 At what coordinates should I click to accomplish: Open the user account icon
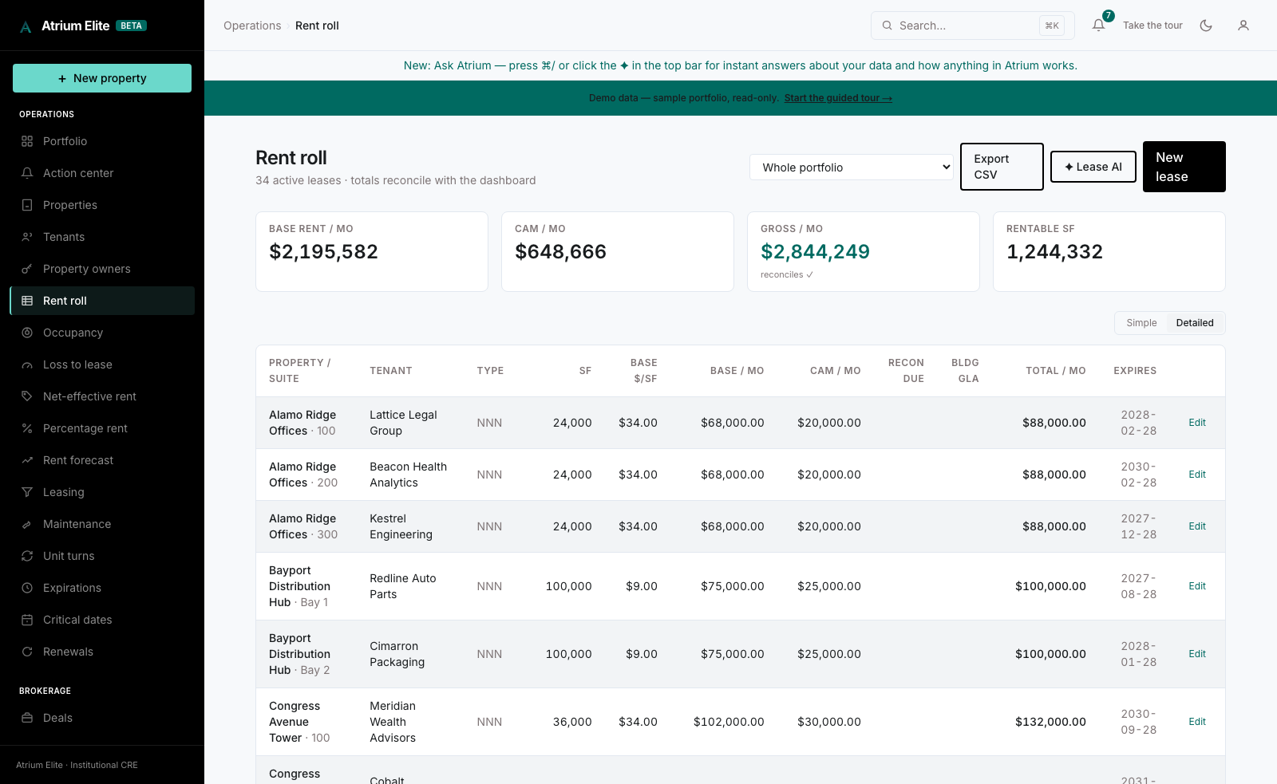pos(1243,26)
